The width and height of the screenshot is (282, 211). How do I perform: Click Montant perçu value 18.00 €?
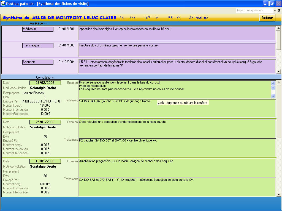pyautogui.click(x=45, y=105)
